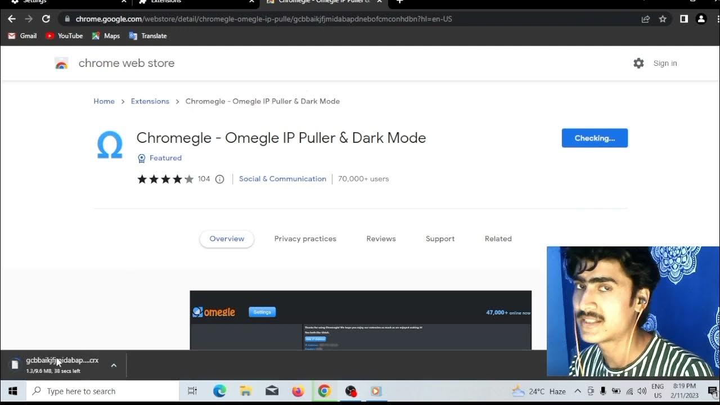
Task: Click the site lock icon in address bar
Action: [x=67, y=19]
